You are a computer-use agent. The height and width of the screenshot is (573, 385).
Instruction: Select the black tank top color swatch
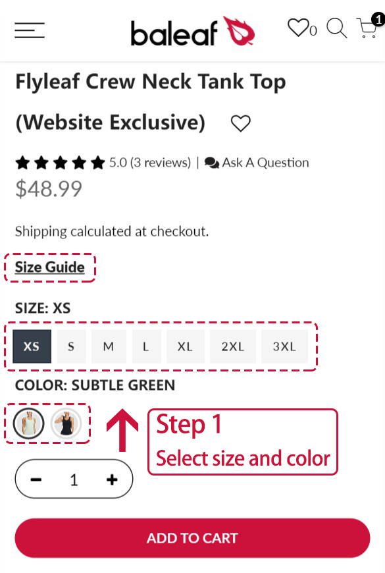point(66,423)
